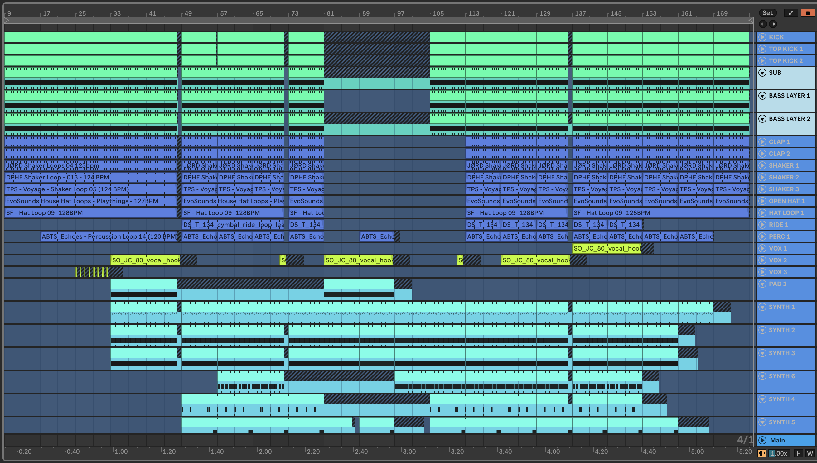This screenshot has width=817, height=463.
Task: Select the KICK track name
Action: tap(776, 37)
